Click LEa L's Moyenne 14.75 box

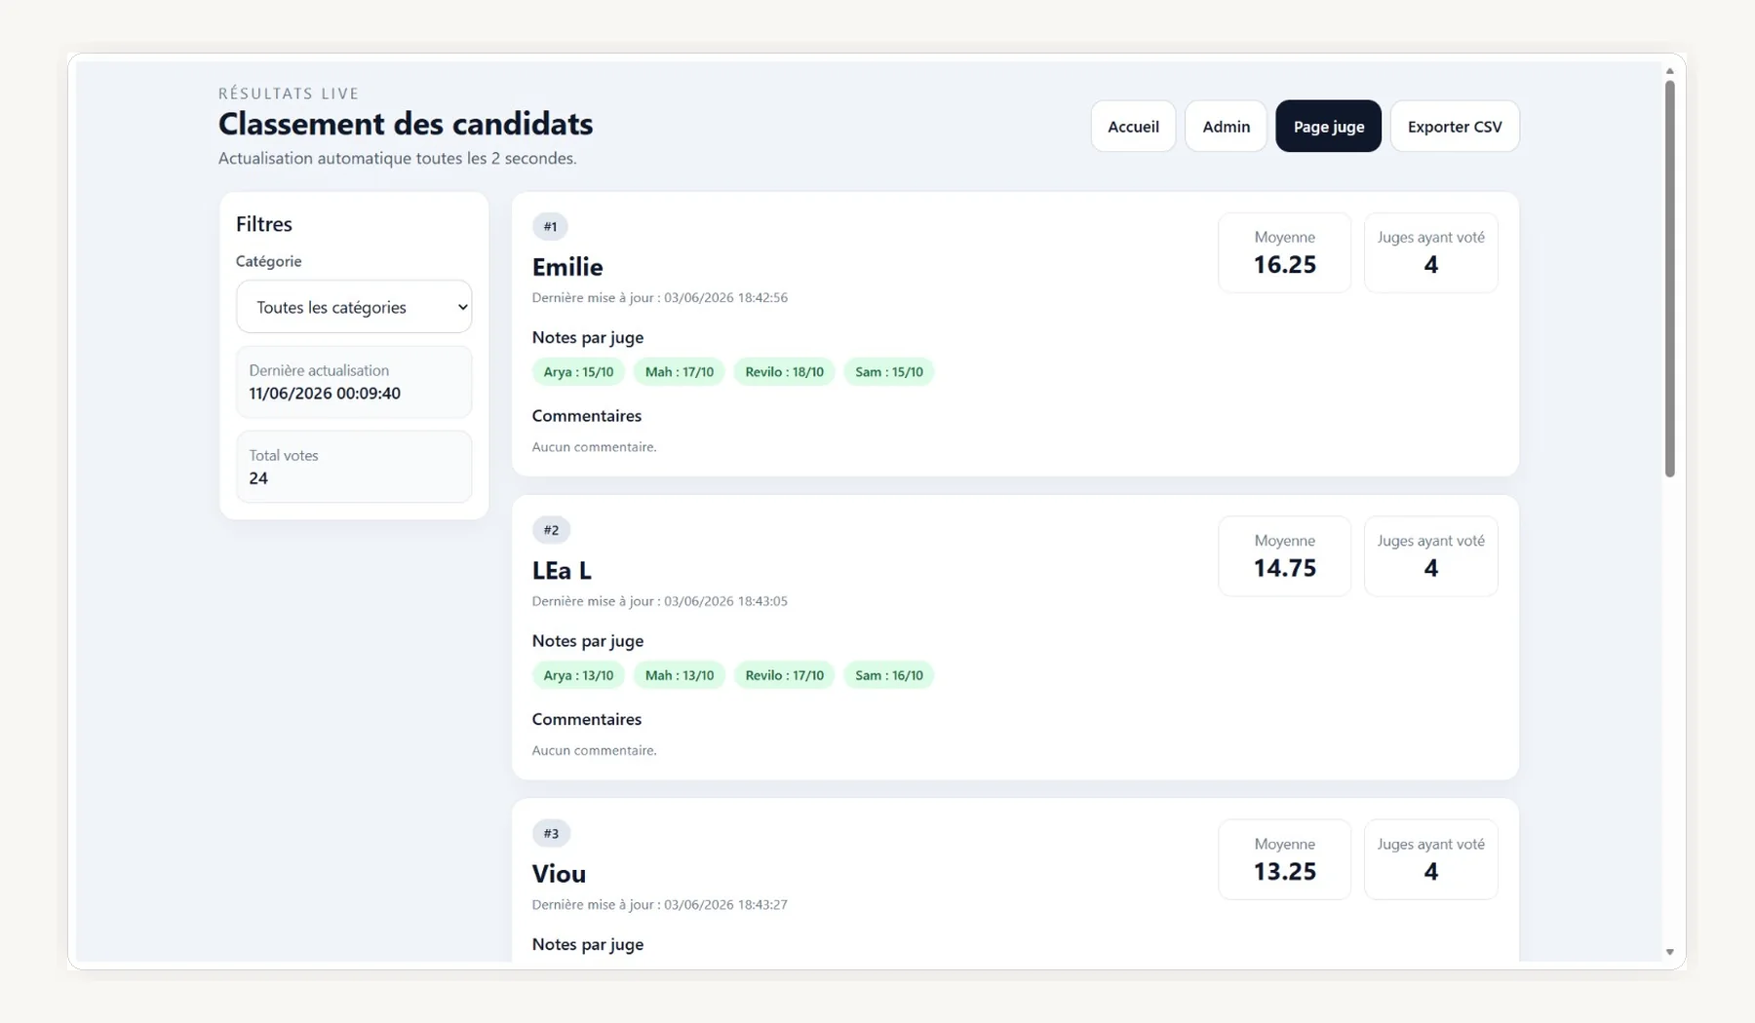[1284, 556]
